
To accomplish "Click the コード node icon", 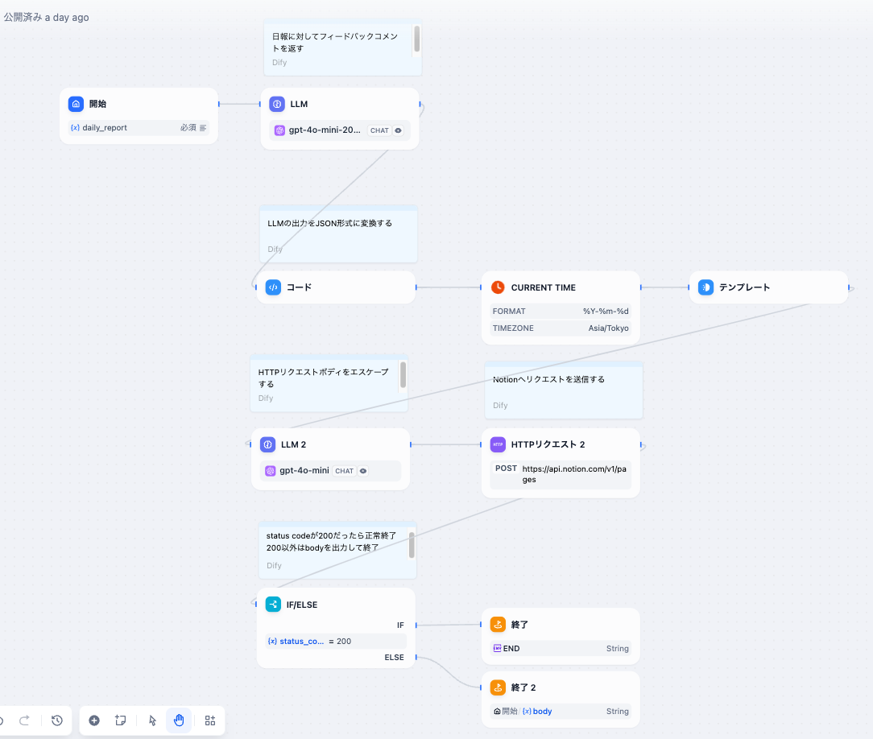I will click(273, 287).
